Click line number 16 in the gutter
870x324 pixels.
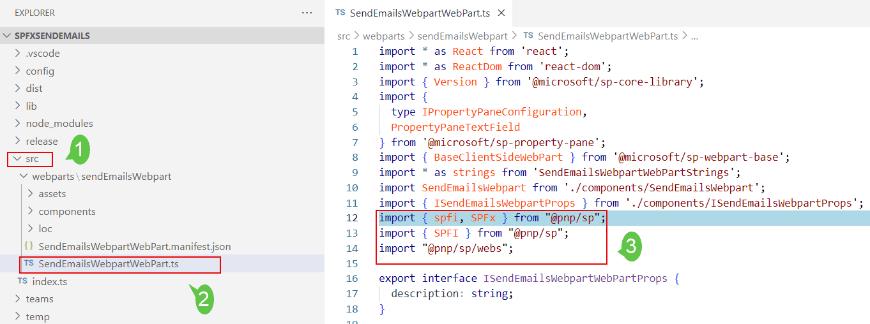[x=351, y=279]
